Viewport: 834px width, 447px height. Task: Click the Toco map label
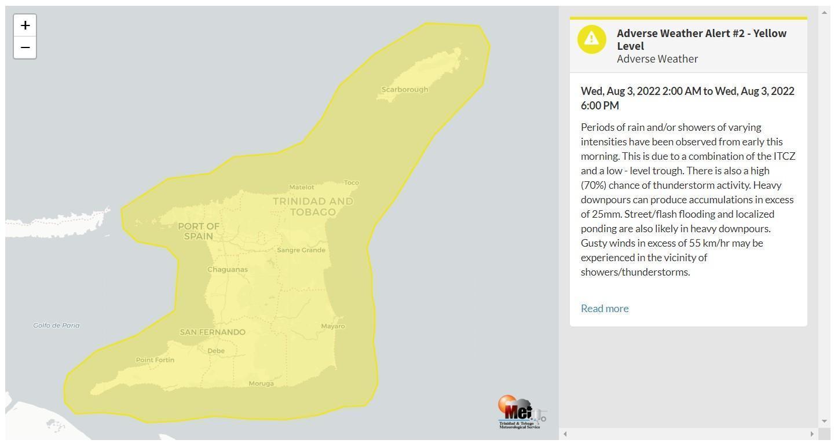[352, 182]
